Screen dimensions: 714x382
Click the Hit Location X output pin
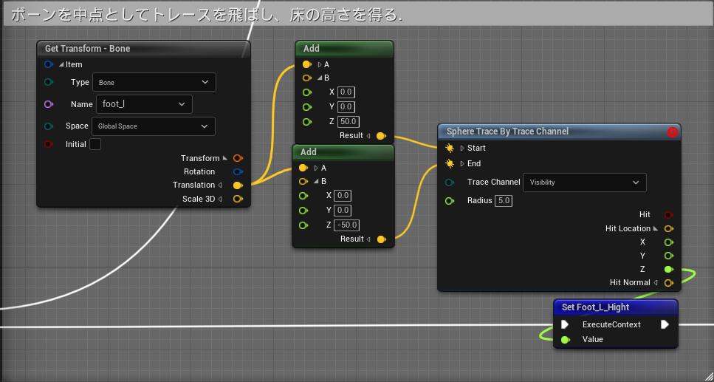click(668, 242)
